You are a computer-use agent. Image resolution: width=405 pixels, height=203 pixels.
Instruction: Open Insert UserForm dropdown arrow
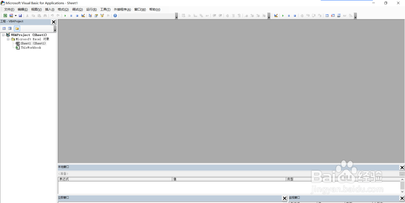click(15, 16)
